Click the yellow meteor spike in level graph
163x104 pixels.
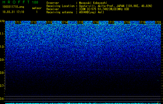(158, 102)
